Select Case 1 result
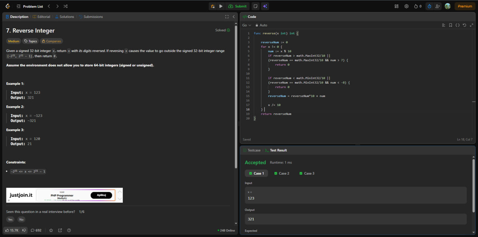Viewport: 478px width, 237px height. click(257, 174)
